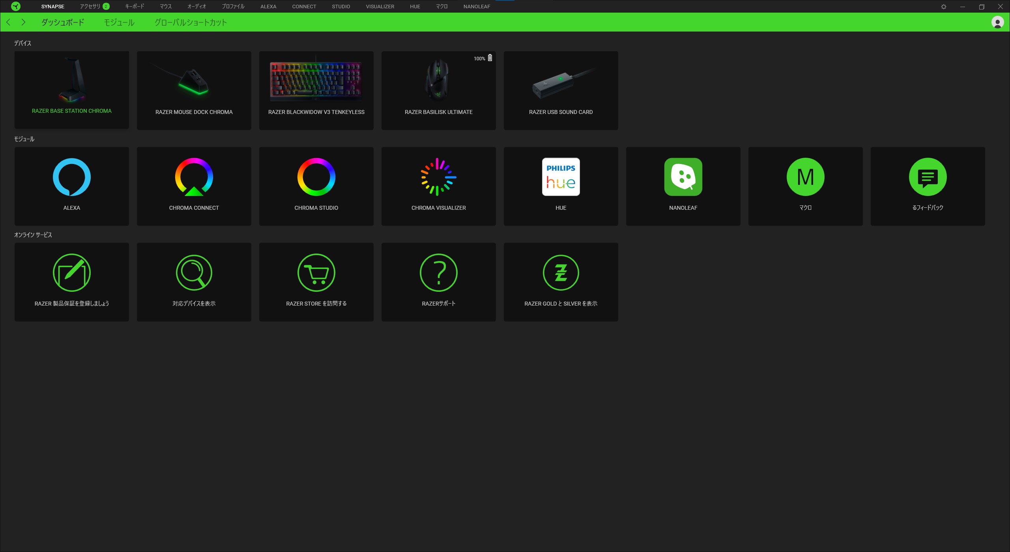This screenshot has width=1010, height=552.
Task: Click the Razer logo icon in title bar
Action: [x=16, y=6]
